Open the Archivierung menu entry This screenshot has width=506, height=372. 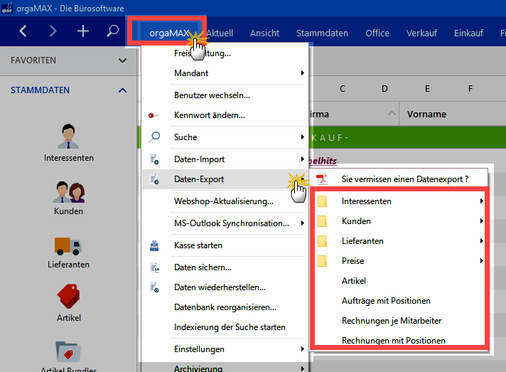225,368
